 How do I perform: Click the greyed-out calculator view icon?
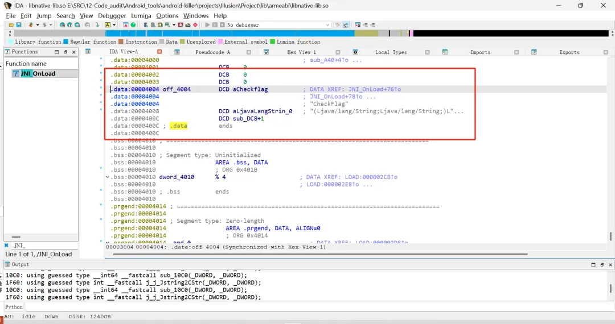click(x=87, y=25)
